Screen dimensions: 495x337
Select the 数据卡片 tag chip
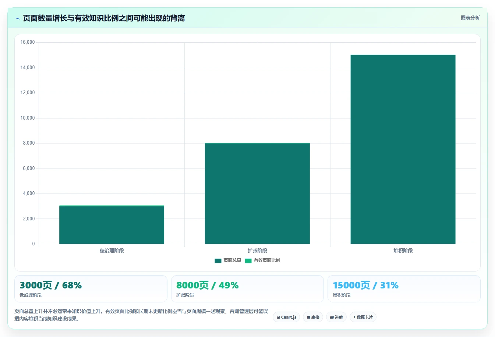pos(363,317)
